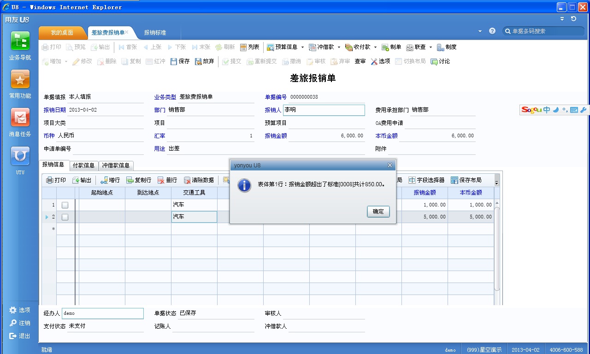This screenshot has height=354, width=590.
Task: Expand the grid toolbar overflow arrow
Action: tap(496, 183)
